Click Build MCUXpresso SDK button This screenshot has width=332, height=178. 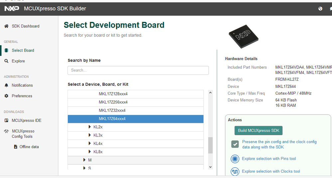coord(258,131)
